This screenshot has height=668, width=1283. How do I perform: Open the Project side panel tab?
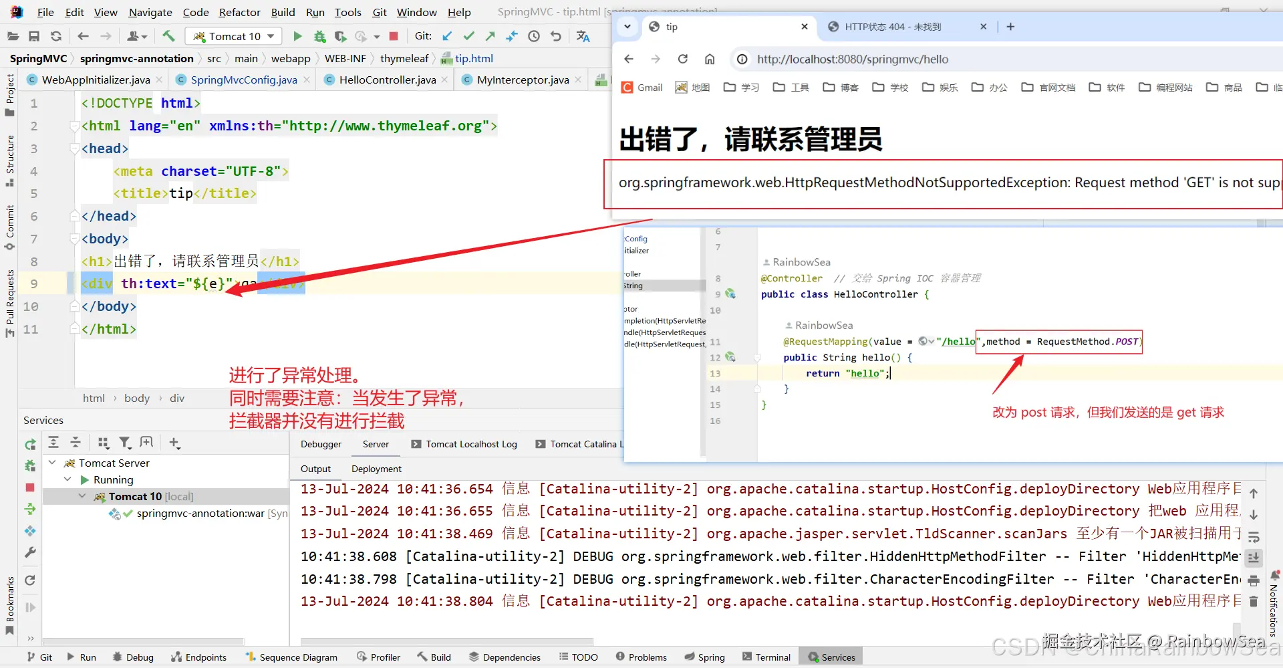click(9, 94)
